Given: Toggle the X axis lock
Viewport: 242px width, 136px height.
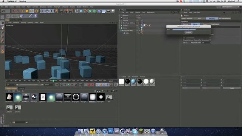Looking at the screenshot, I should pos(42,11).
